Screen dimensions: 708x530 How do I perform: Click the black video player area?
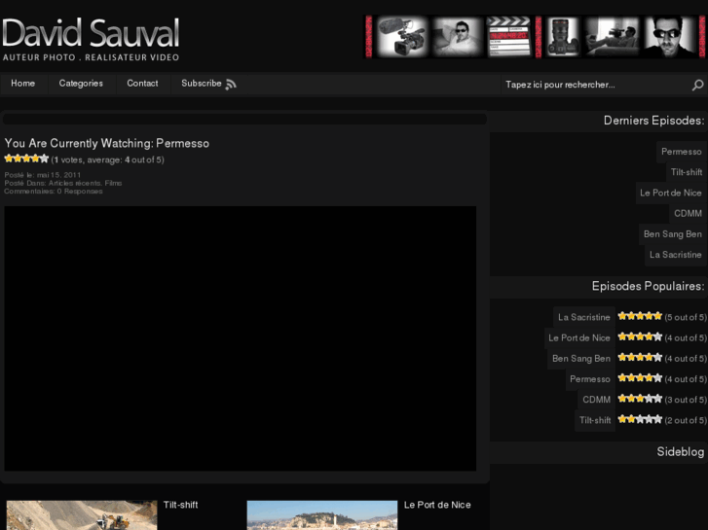(x=241, y=338)
